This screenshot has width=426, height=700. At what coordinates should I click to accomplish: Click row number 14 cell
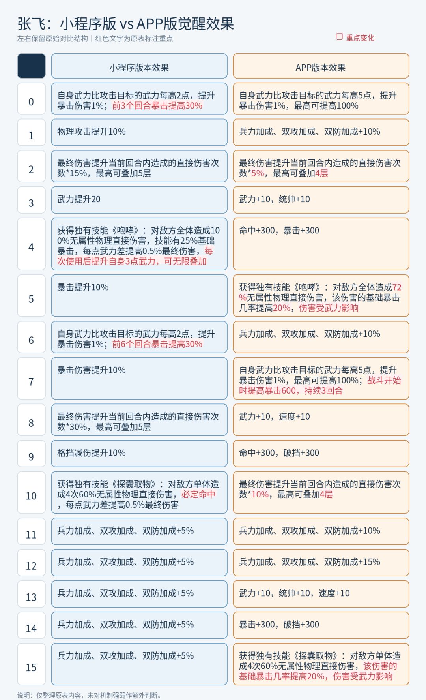[31, 625]
